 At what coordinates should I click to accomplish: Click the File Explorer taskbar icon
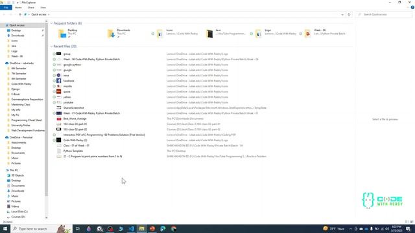point(141,228)
